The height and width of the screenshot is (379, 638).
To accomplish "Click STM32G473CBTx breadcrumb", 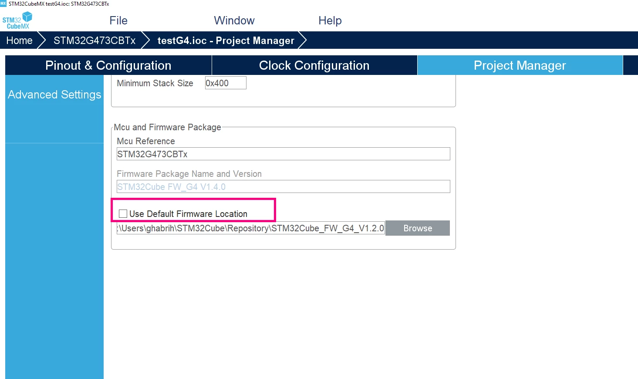I will coord(95,41).
